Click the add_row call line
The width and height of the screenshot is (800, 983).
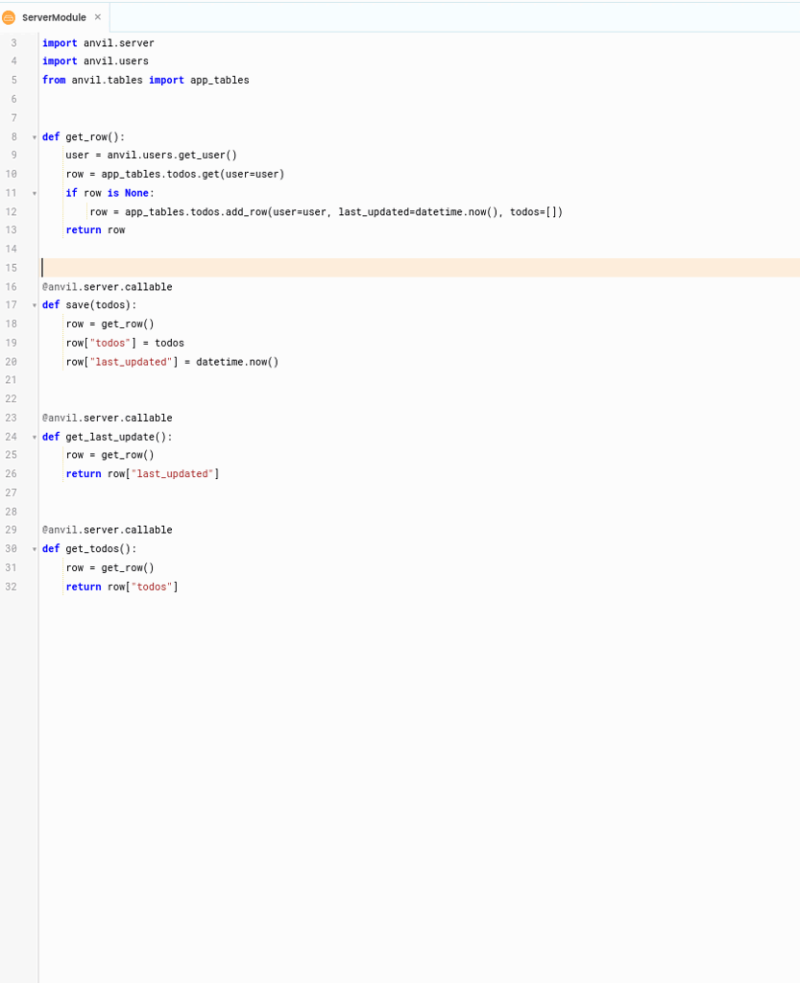click(326, 212)
